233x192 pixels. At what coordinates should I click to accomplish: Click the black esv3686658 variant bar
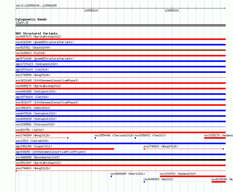point(120,160)
